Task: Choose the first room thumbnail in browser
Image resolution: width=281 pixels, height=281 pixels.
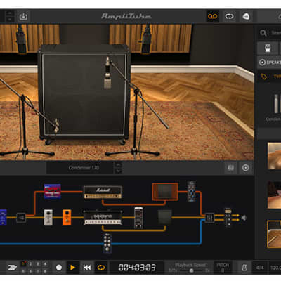Action: tap(274, 156)
